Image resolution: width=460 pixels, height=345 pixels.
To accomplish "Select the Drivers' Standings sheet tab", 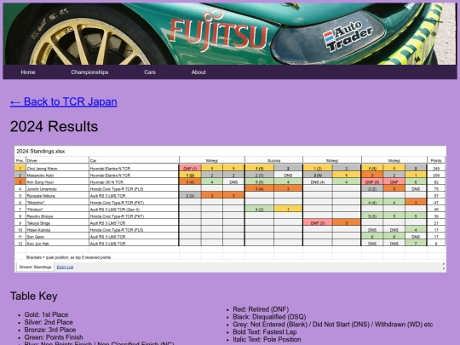I will [35, 267].
